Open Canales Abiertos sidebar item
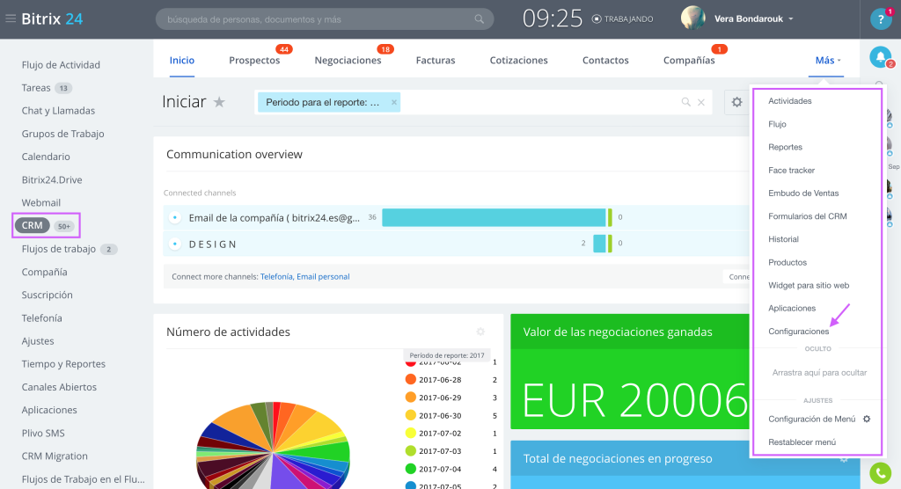This screenshot has width=901, height=489. 59,387
